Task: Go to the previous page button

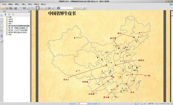Action: (x=73, y=104)
